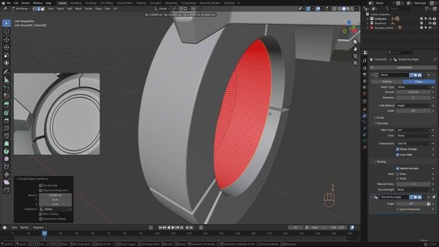Toggle Harden Normals checkbox
Screen dimensions: 439x247
click(398, 168)
